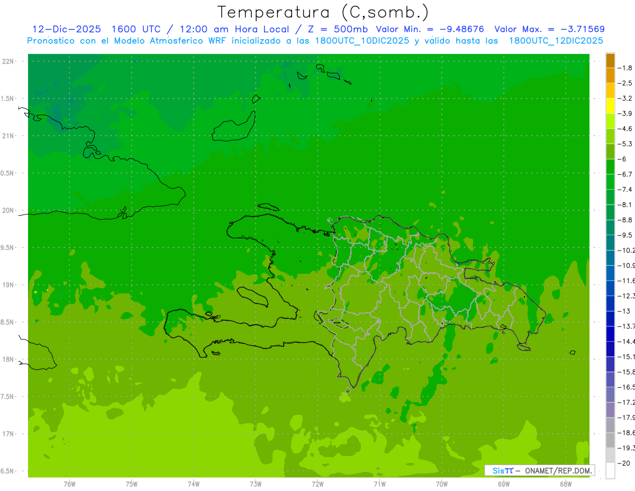Click the "70W" longitude label
Image resolution: width=635 pixels, height=491 pixels.
(442, 484)
